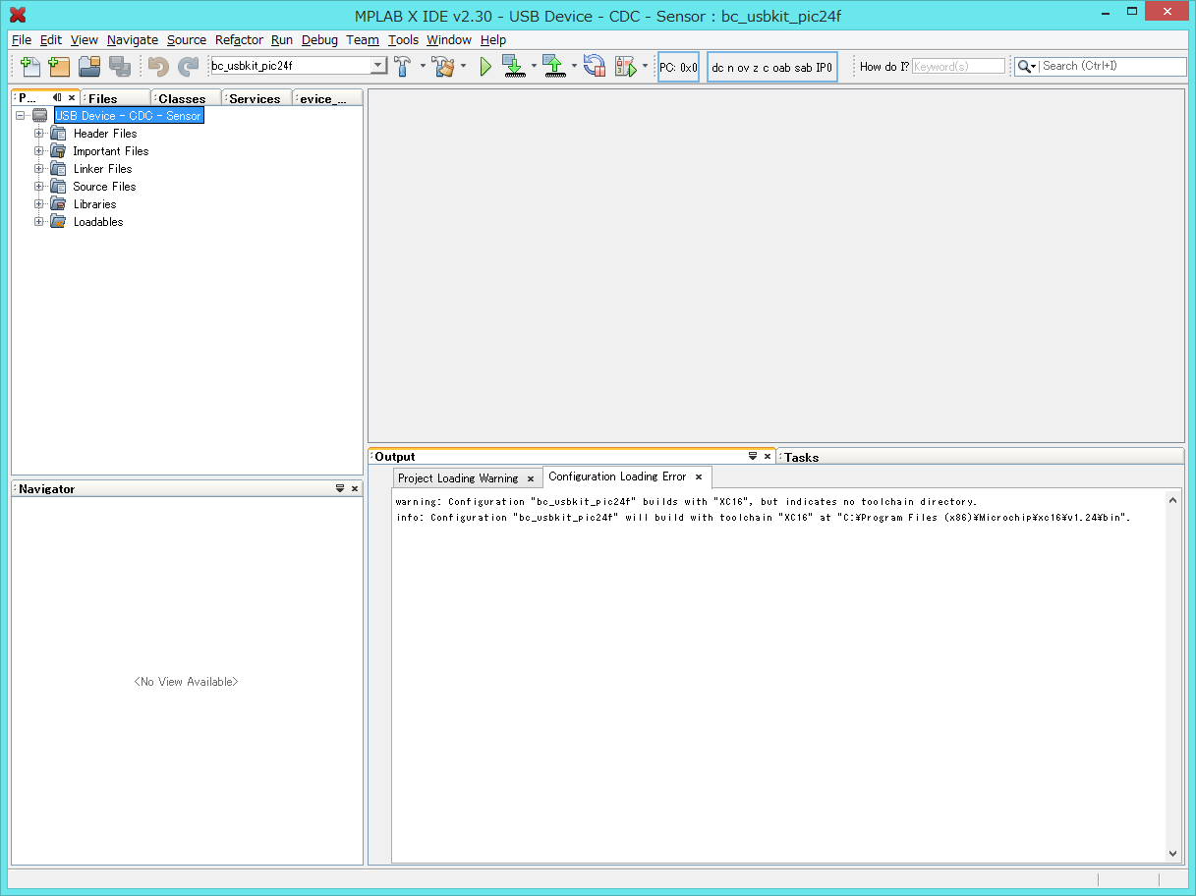1196x896 pixels.
Task: Open the Services tab
Action: click(x=255, y=98)
